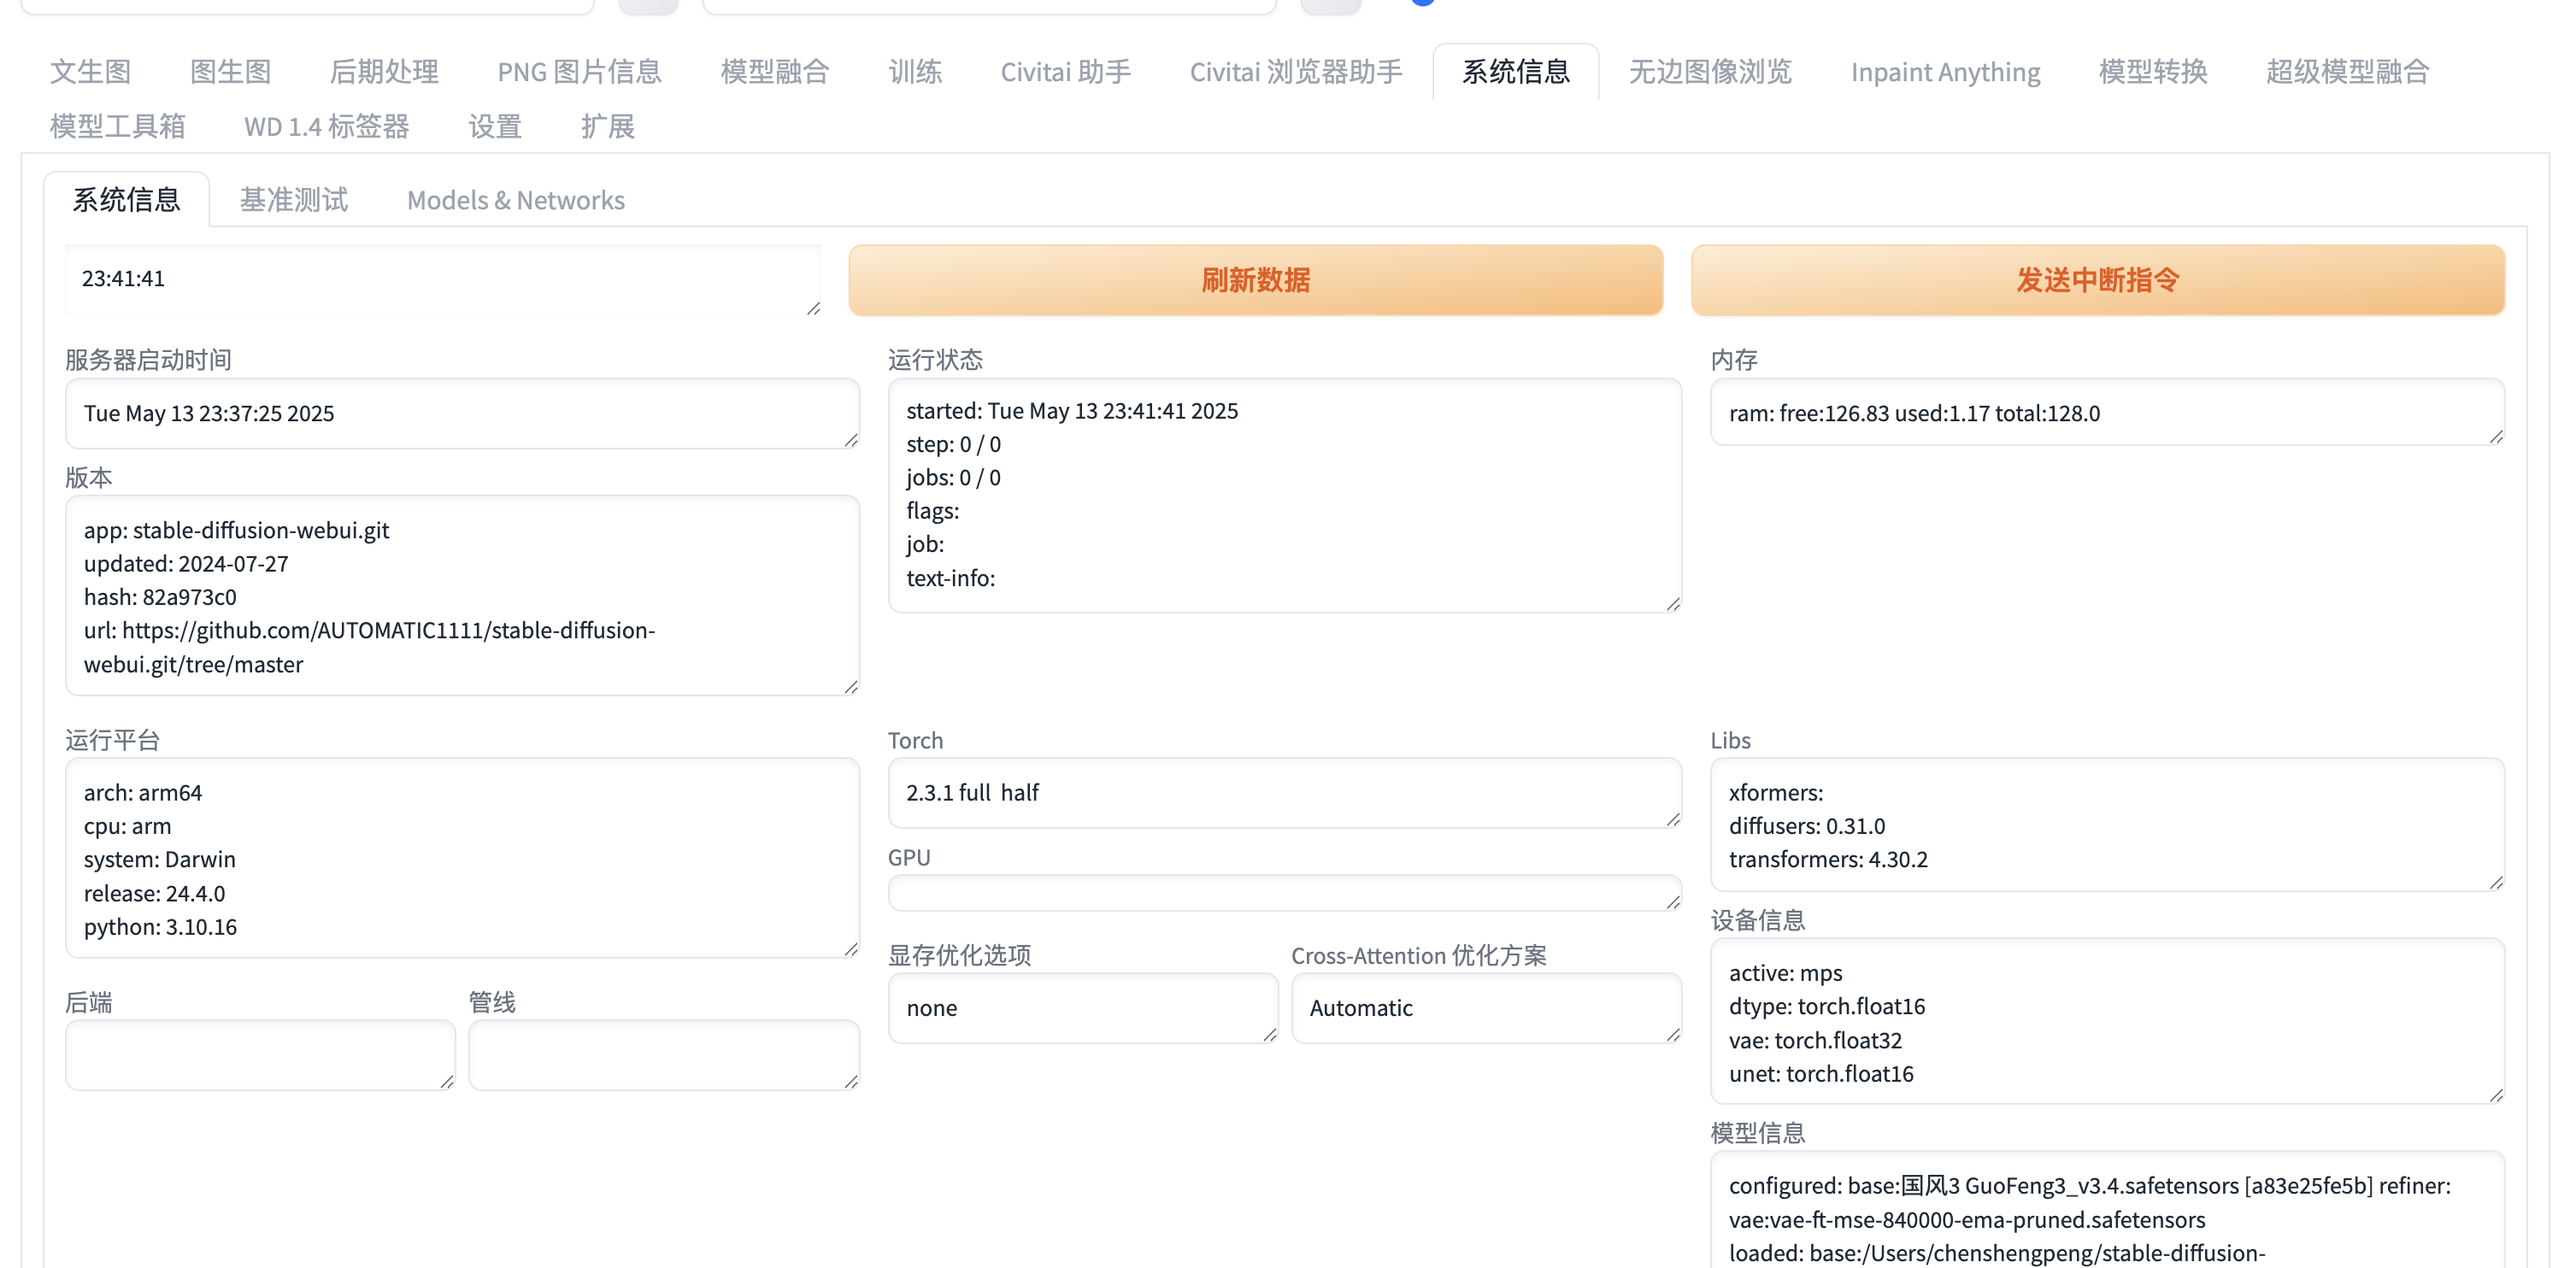
Task: Go to the Civitai 助手 tab
Action: click(1065, 72)
